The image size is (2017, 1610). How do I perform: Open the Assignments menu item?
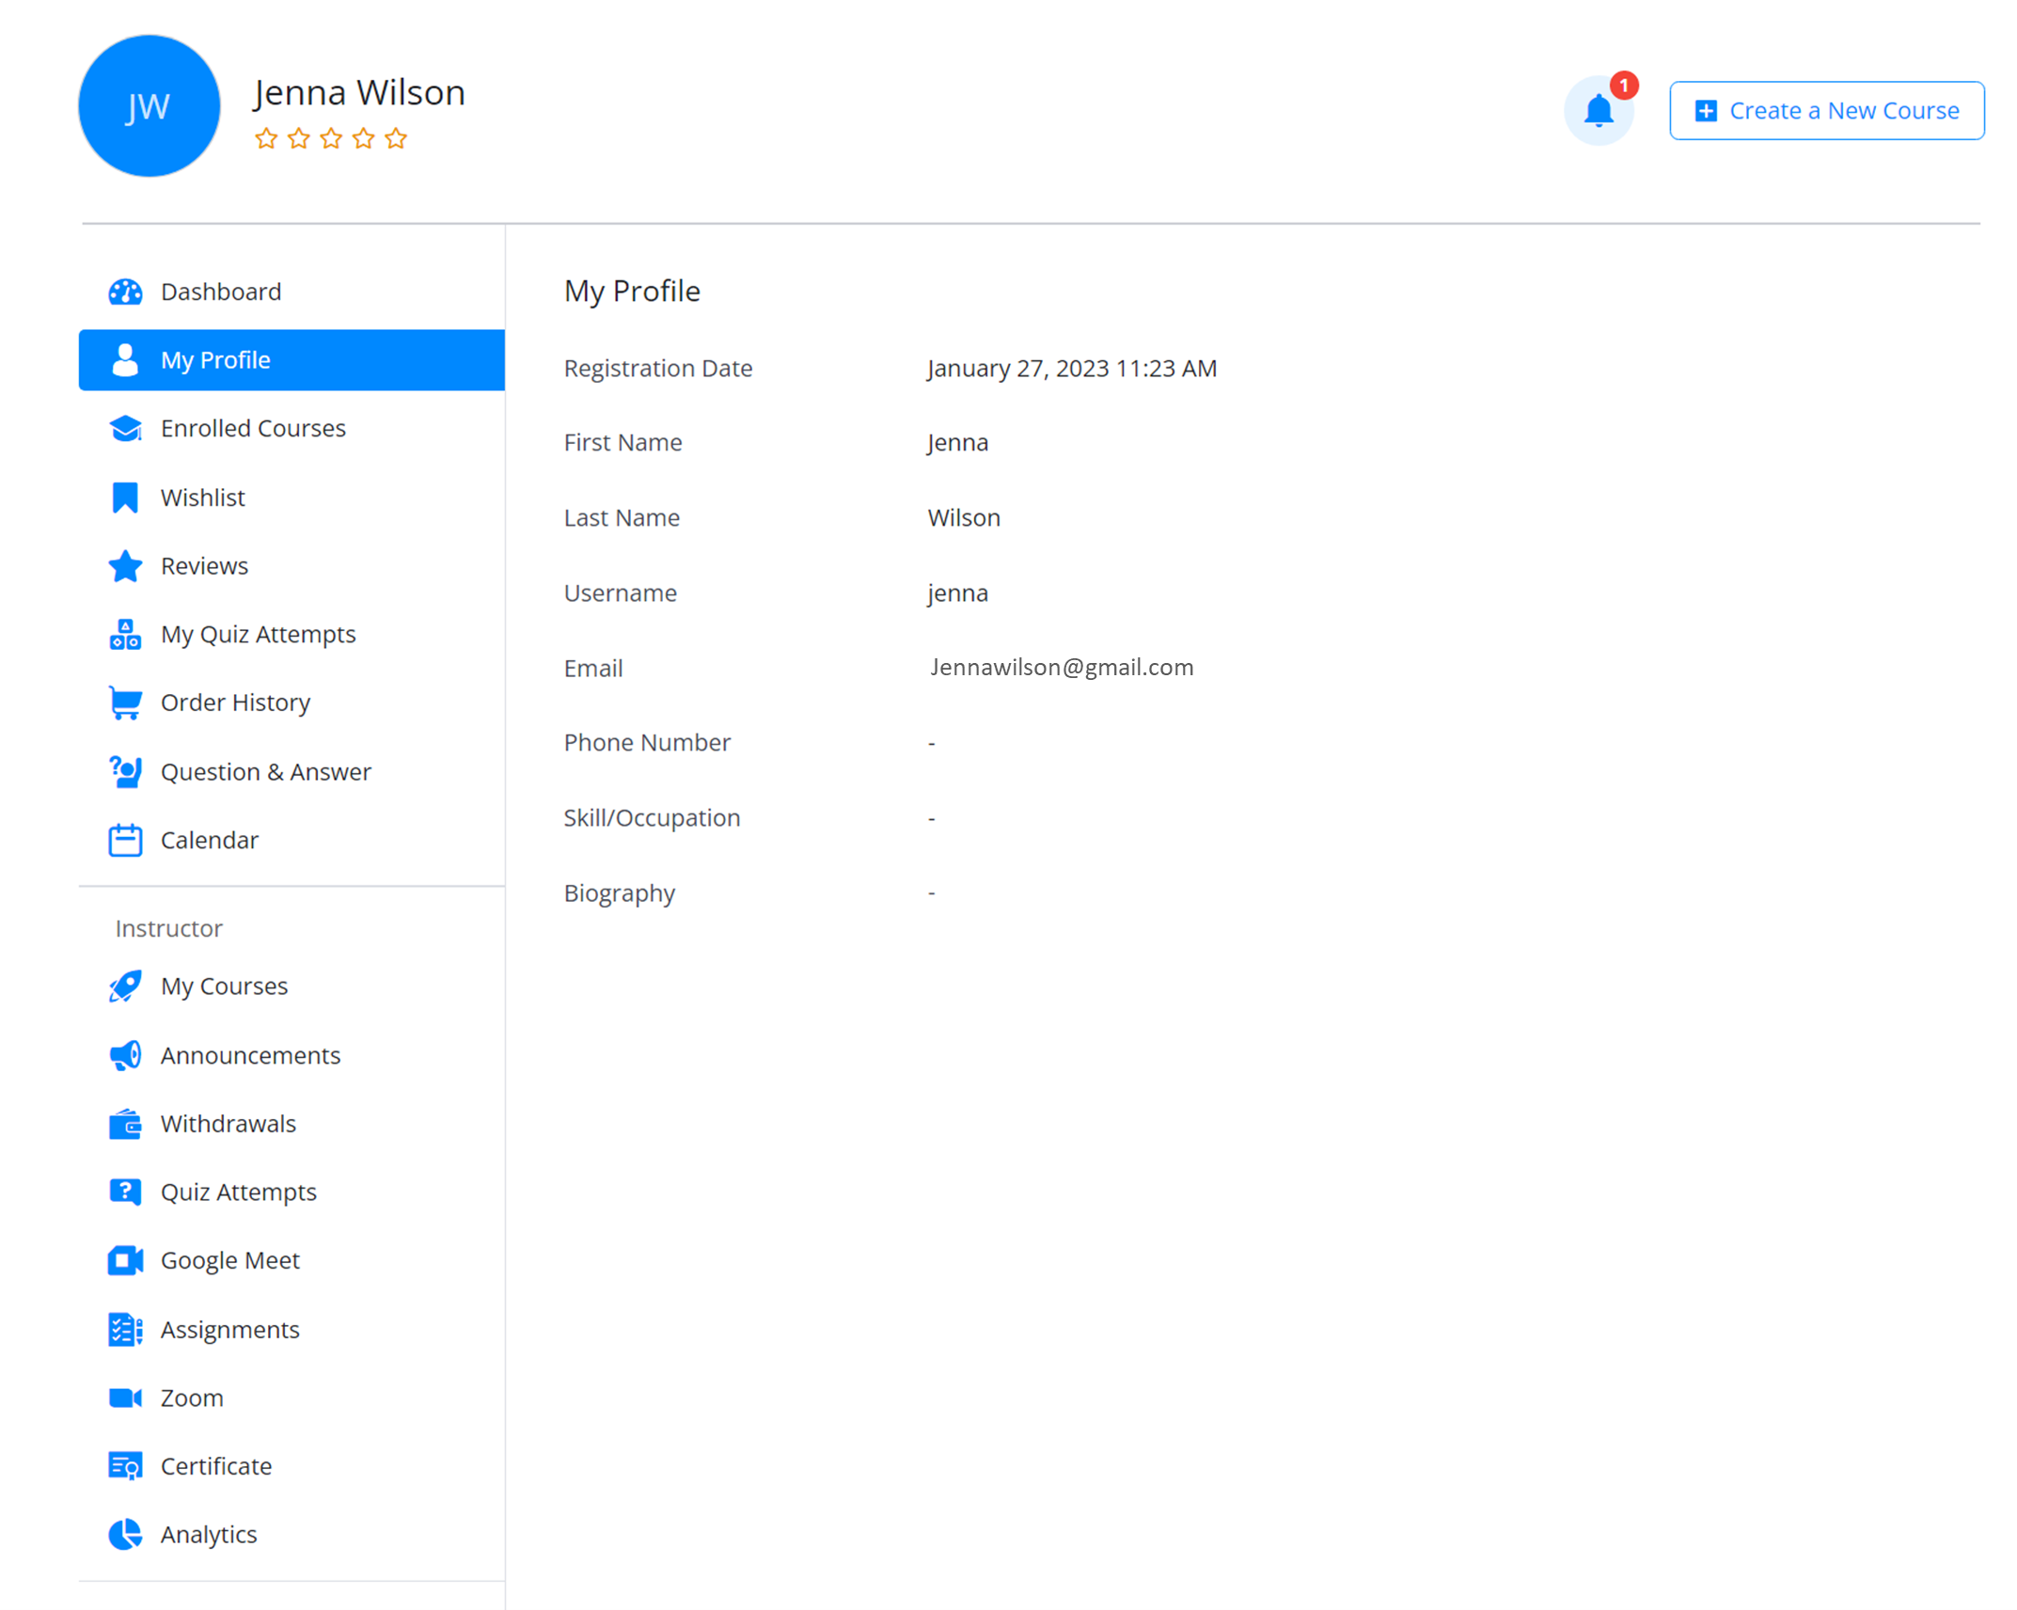(x=229, y=1330)
